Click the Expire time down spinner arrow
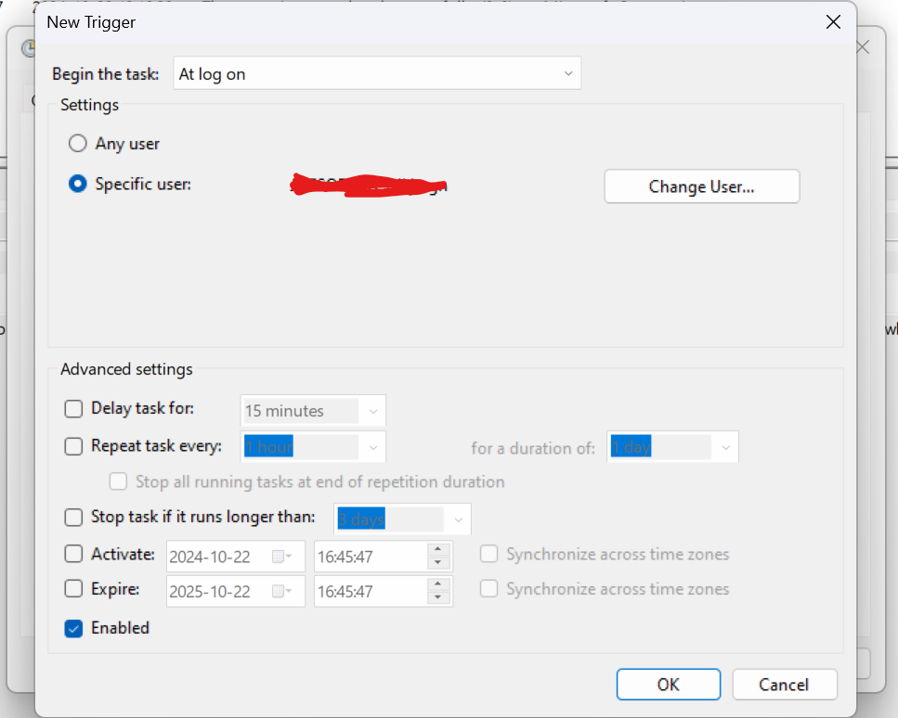 (438, 597)
